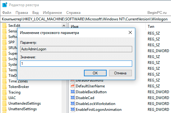Click the DisableCad DWORD icon
The height and width of the screenshot is (113, 171).
pos(73,98)
